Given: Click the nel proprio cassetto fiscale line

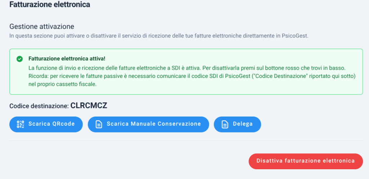Looking at the screenshot, I should (x=63, y=84).
